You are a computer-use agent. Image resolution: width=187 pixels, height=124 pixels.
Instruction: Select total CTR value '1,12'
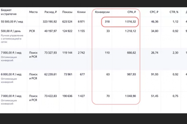point(175,22)
